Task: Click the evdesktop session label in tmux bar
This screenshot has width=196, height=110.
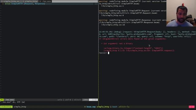Action: coord(6,107)
